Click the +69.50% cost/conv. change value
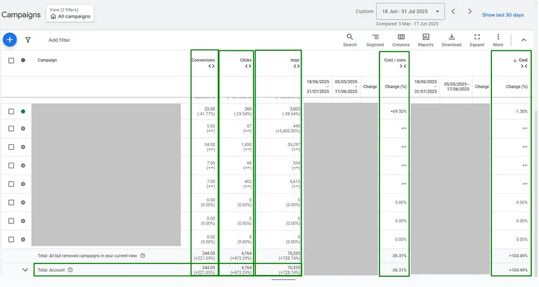Image resolution: width=539 pixels, height=287 pixels. [x=399, y=112]
